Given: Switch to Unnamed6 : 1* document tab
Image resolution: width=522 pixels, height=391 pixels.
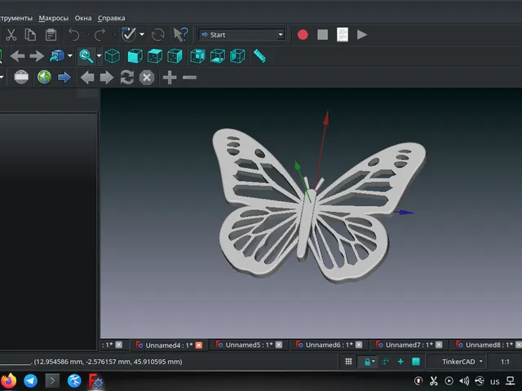Looking at the screenshot, I should pyautogui.click(x=329, y=345).
